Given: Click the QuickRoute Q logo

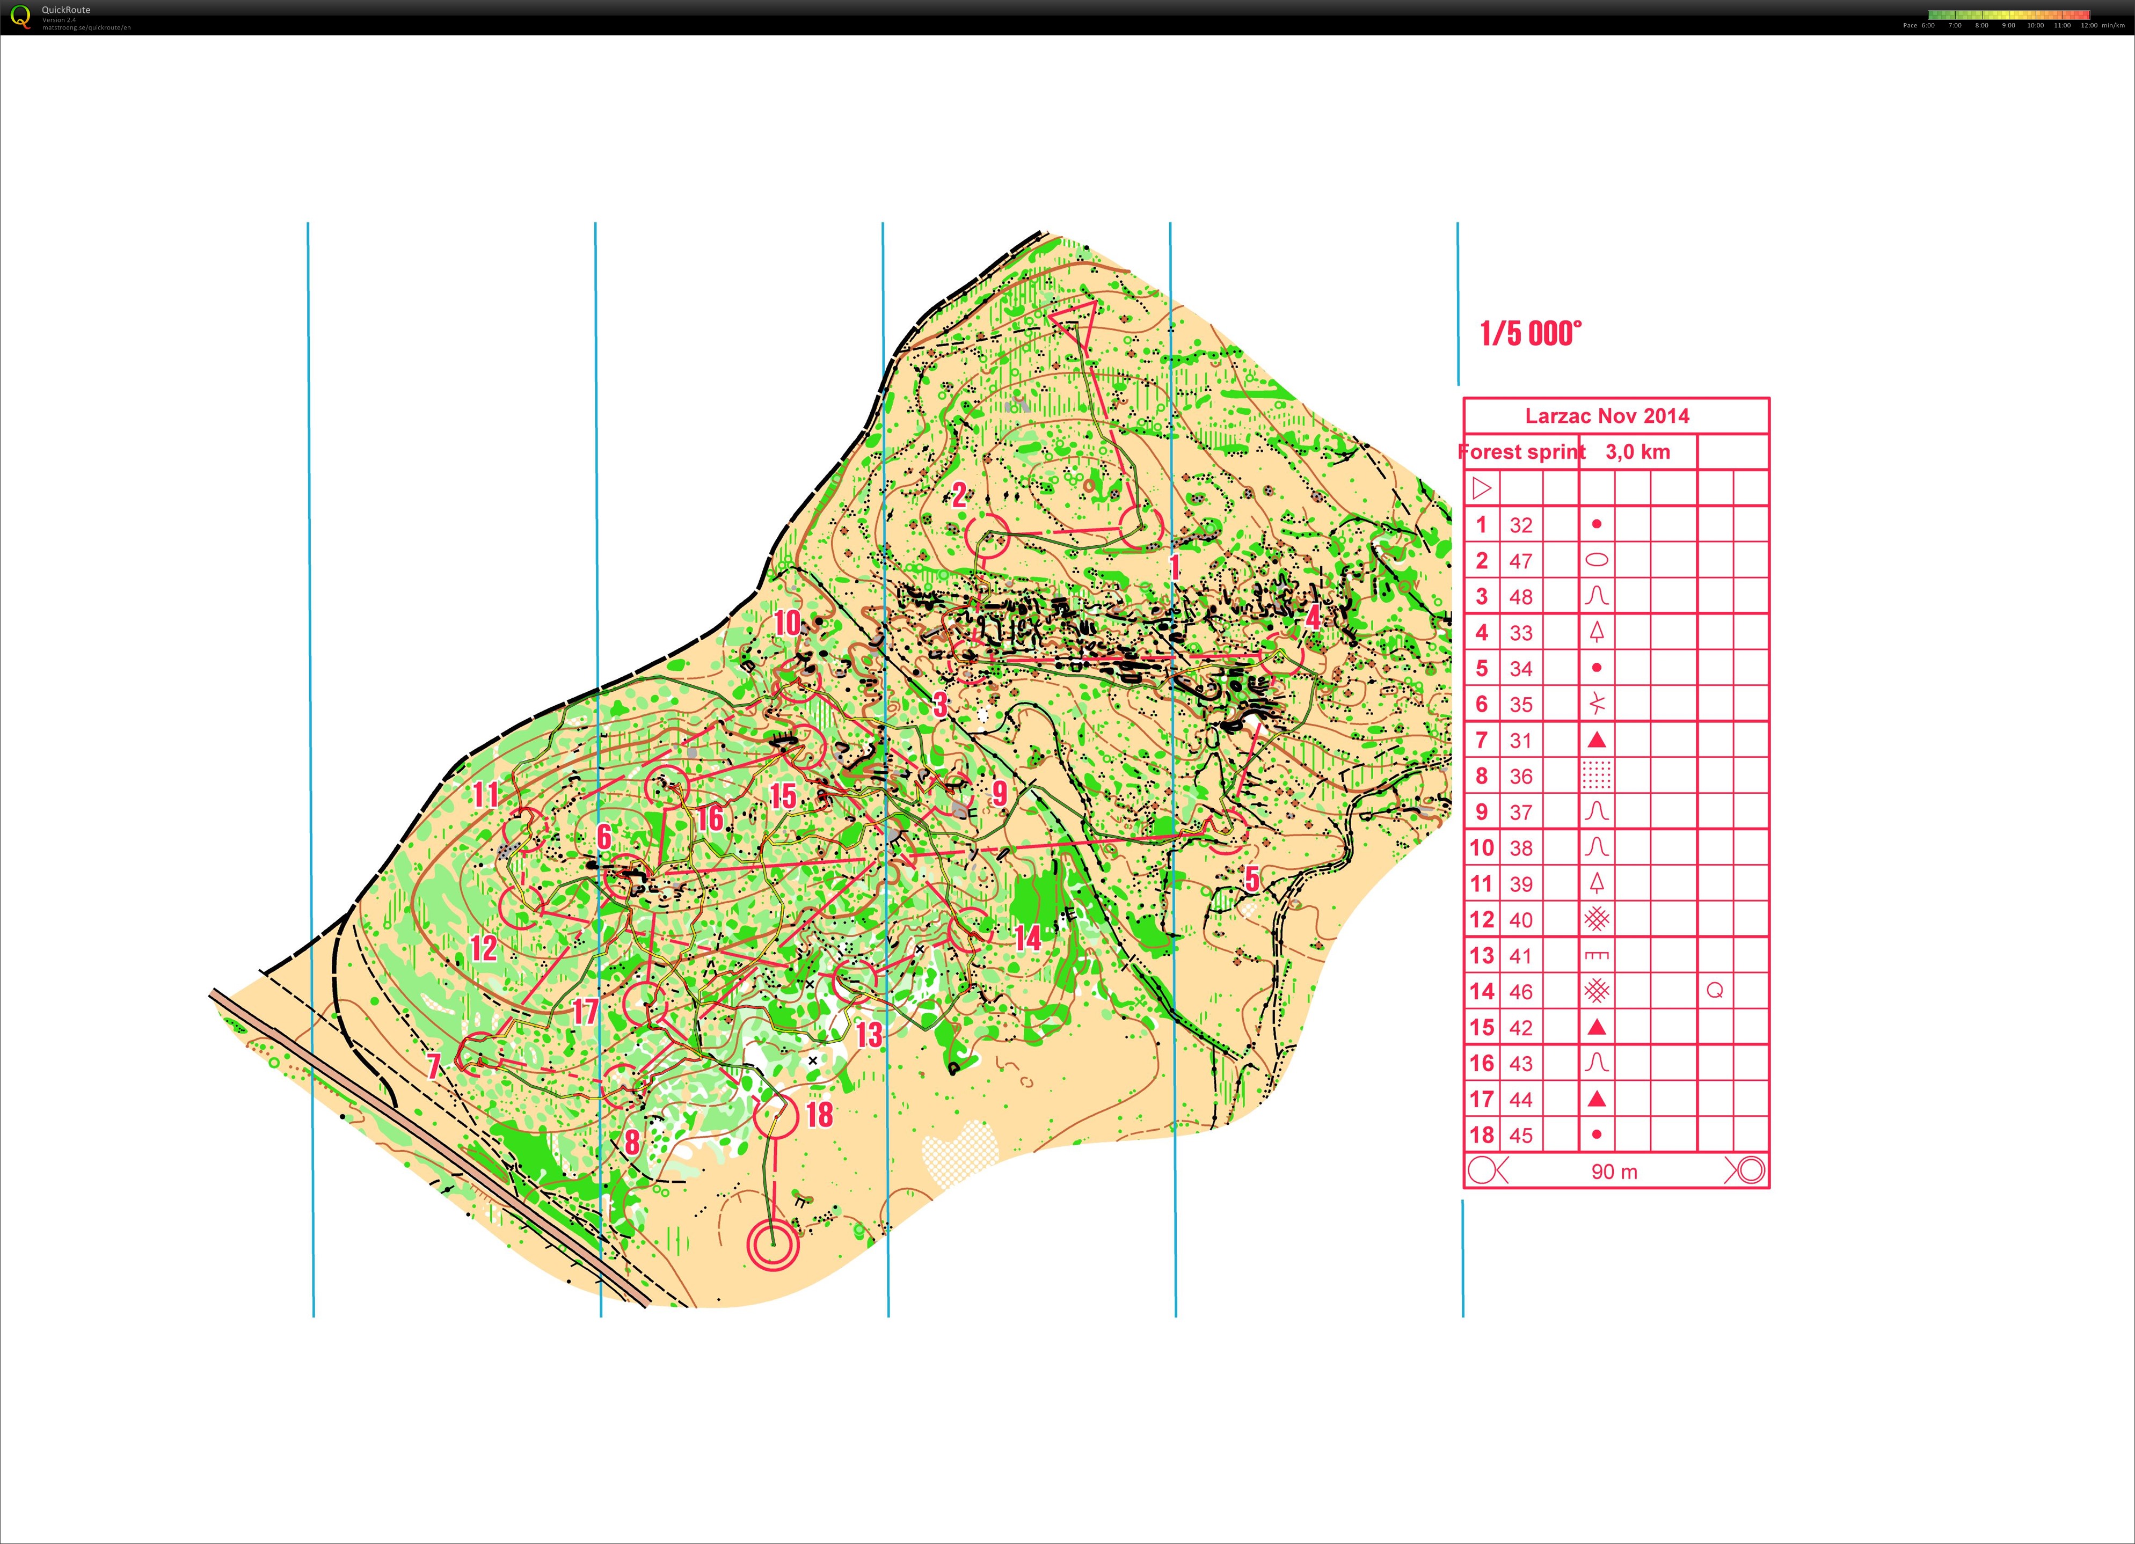Looking at the screenshot, I should [20, 17].
